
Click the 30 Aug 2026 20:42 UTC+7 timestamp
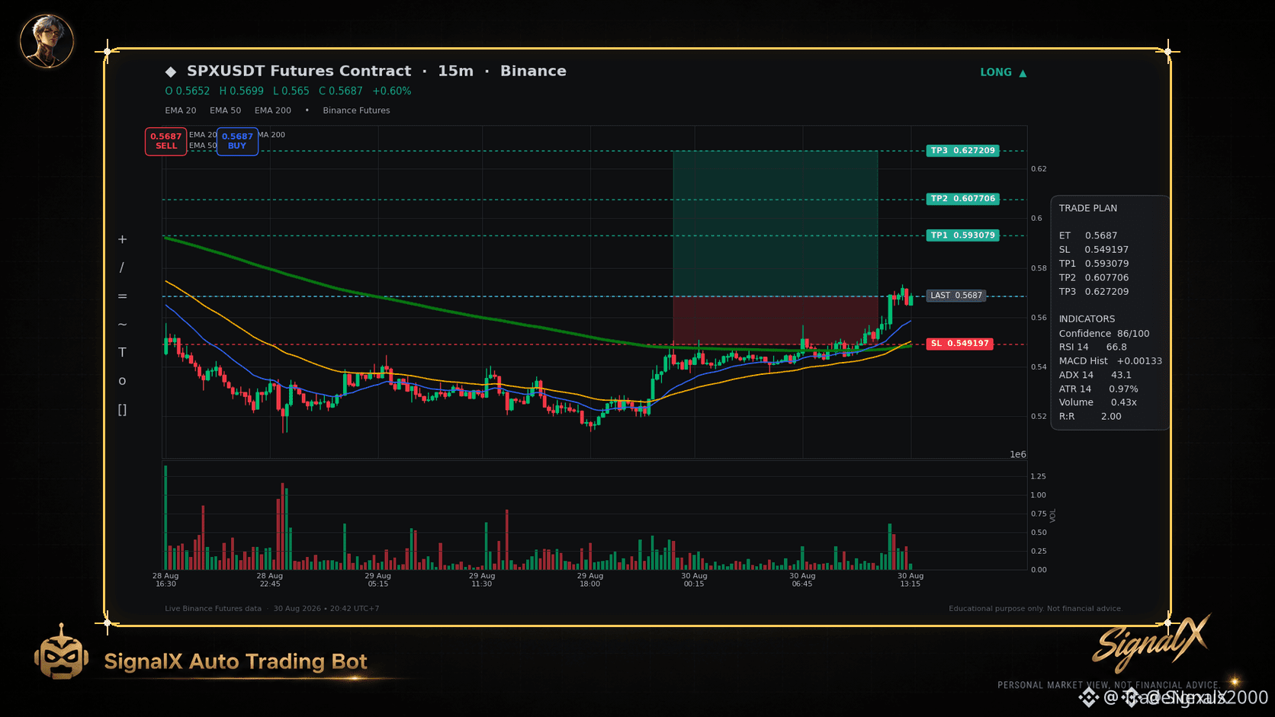(x=326, y=609)
